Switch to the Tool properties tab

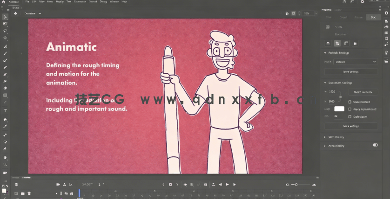[329, 17]
